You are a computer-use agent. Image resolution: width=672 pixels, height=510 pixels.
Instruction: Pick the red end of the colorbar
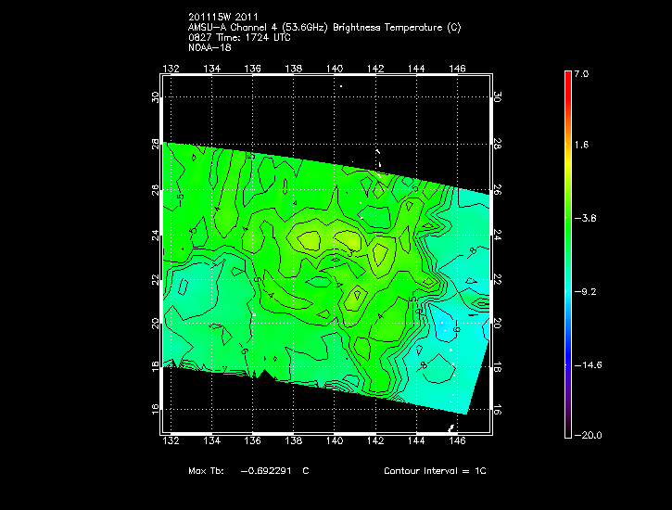[x=567, y=78]
